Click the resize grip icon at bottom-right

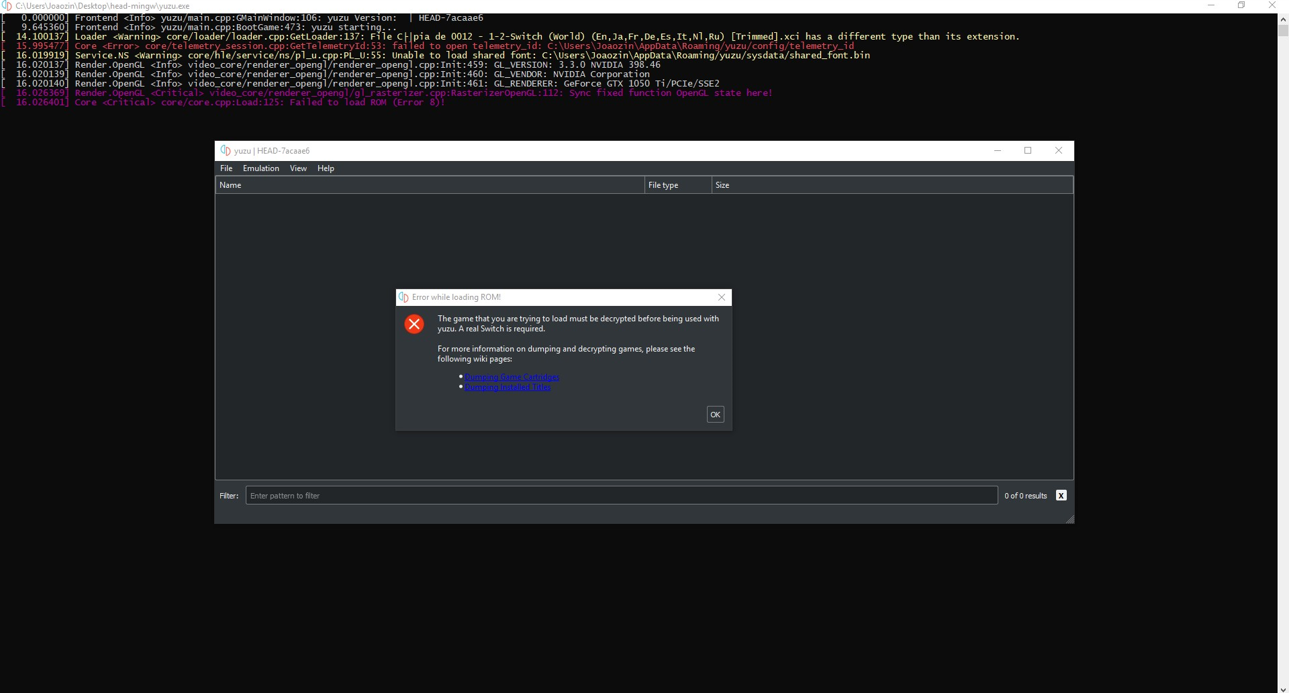pos(1070,519)
